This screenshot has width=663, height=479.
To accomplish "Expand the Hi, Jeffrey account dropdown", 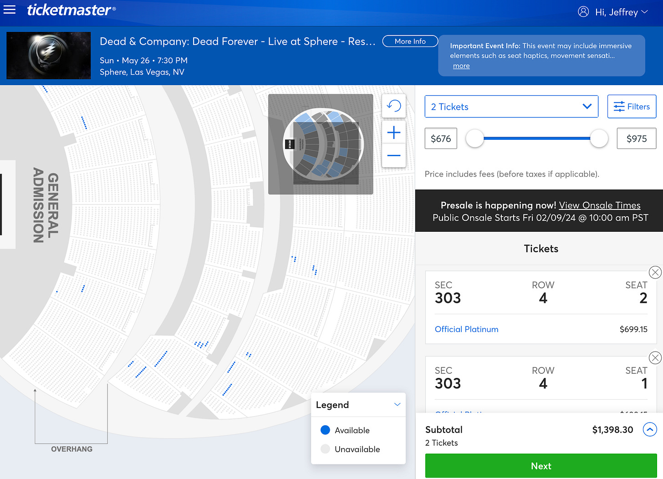I will [644, 12].
